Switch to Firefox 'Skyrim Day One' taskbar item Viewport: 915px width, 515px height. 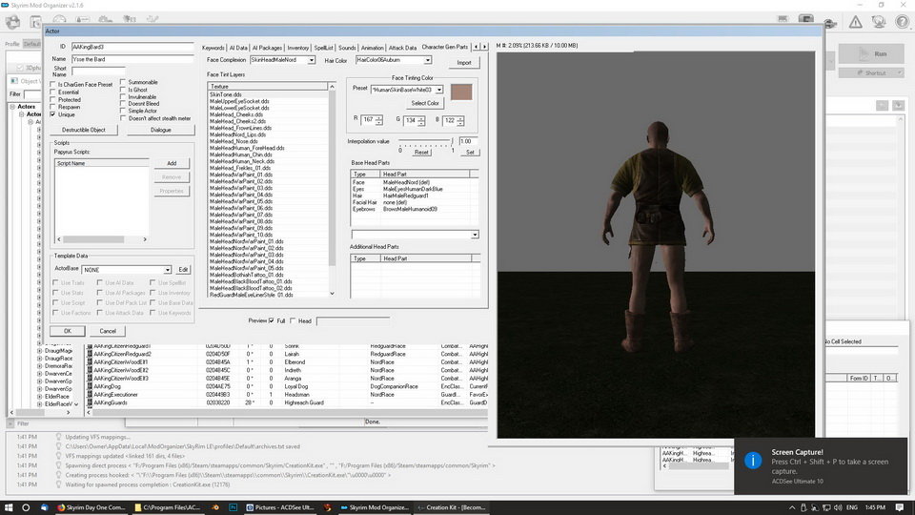[x=91, y=507]
